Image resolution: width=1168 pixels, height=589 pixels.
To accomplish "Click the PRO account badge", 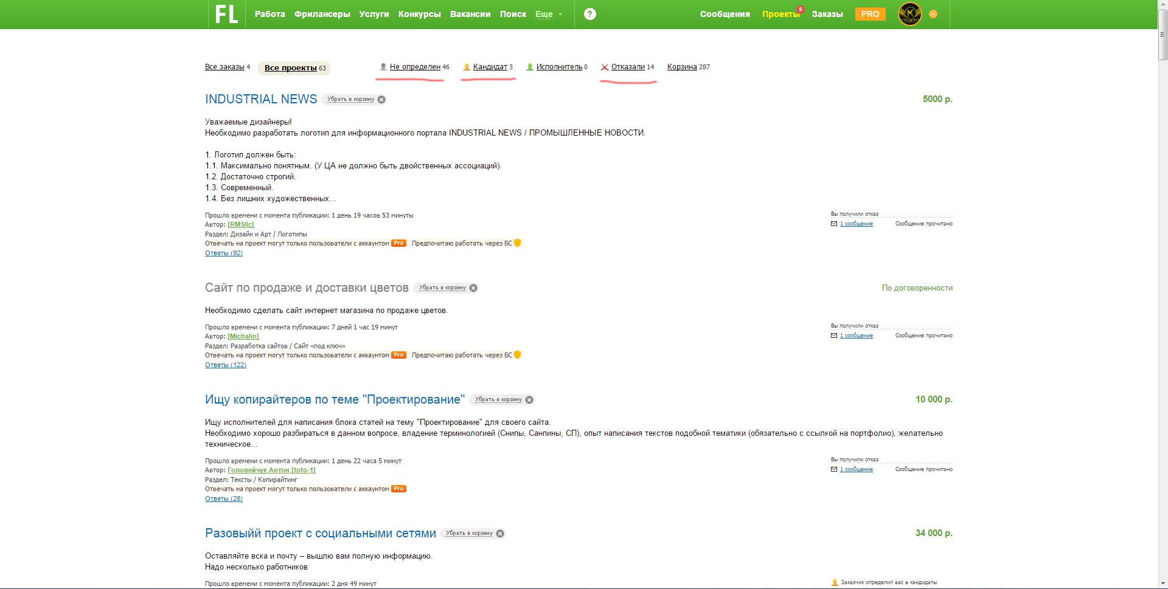I will 870,14.
